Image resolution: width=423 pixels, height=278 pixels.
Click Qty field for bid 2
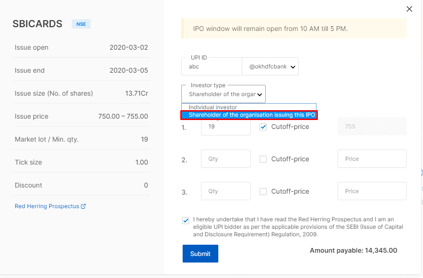point(226,158)
